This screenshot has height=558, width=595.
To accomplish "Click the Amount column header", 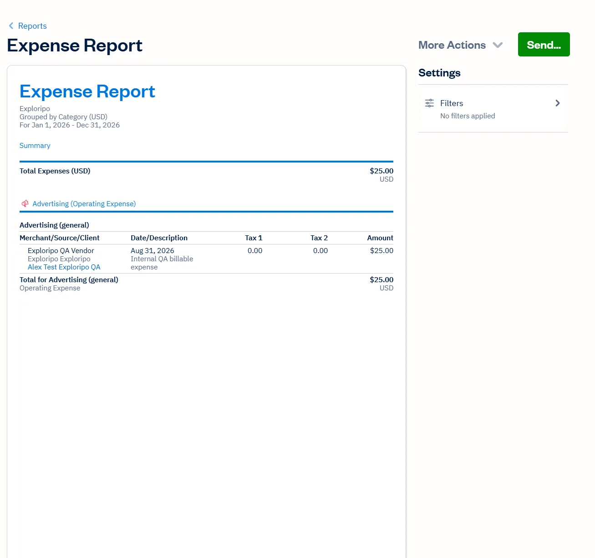I will click(380, 238).
